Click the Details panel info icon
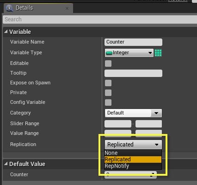The width and height of the screenshot is (197, 185). pos(9,8)
